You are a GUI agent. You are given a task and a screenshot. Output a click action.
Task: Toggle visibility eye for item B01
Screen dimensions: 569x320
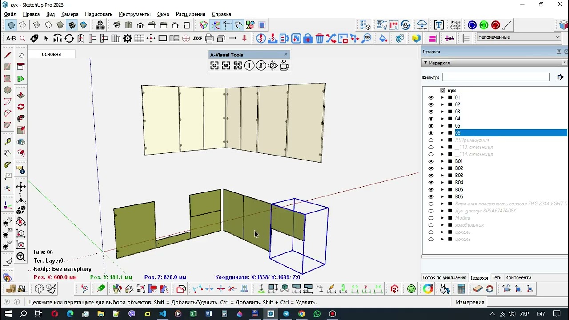(x=431, y=161)
